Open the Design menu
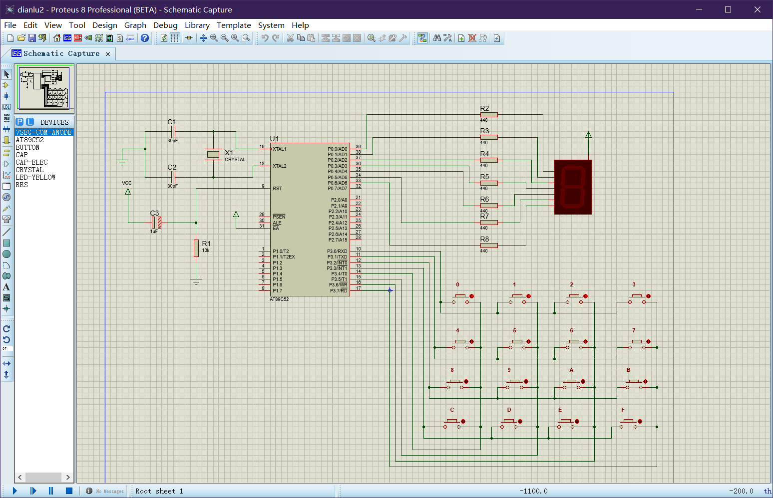773x498 pixels. [x=105, y=25]
